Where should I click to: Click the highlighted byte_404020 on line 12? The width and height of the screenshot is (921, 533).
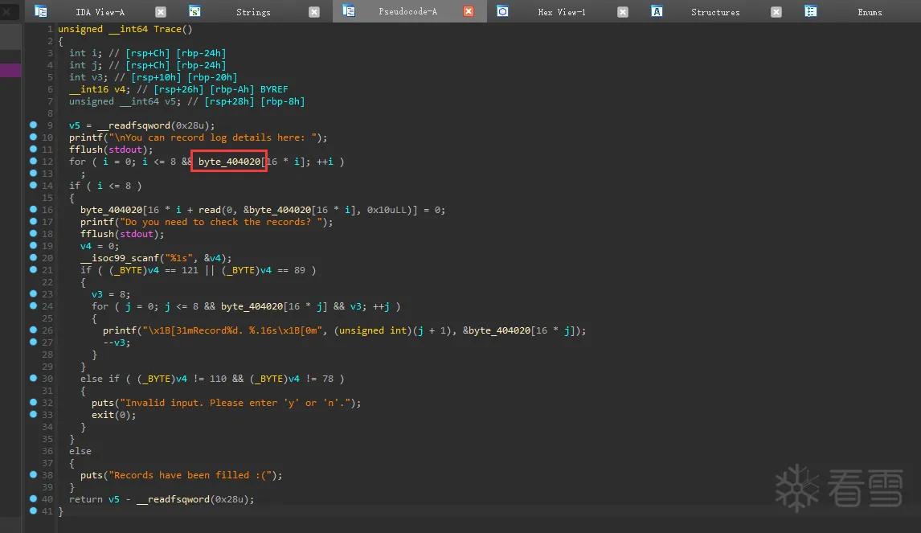click(229, 161)
